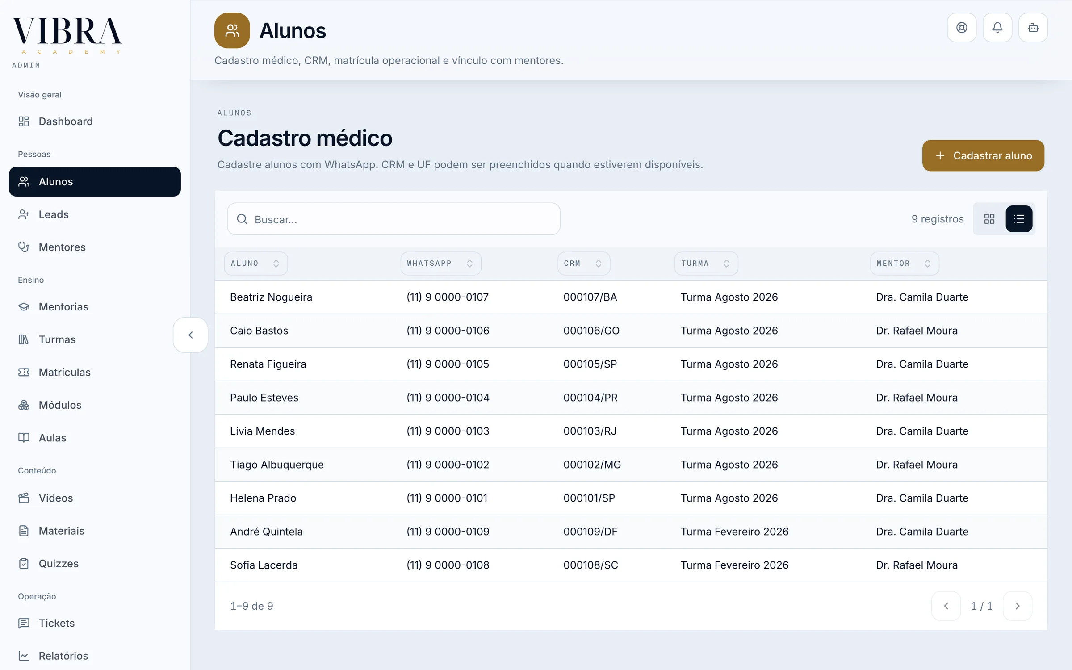The width and height of the screenshot is (1072, 670).
Task: Open the notifications bell
Action: tap(997, 28)
